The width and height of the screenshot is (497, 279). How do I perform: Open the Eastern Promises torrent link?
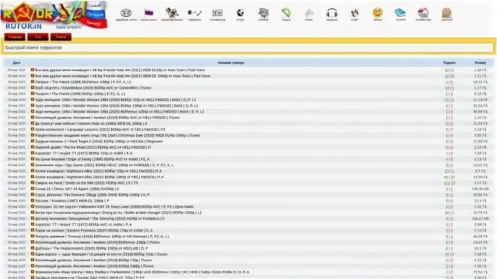(94, 230)
